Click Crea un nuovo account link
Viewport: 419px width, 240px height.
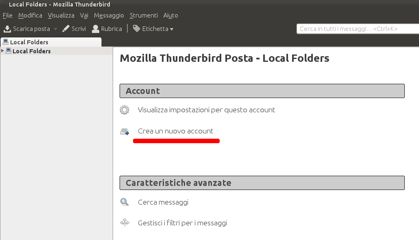click(x=176, y=131)
